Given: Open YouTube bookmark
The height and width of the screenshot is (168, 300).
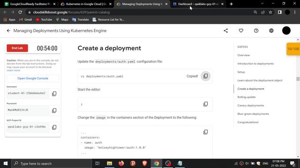Looking at the screenshot, I should click(44, 20).
